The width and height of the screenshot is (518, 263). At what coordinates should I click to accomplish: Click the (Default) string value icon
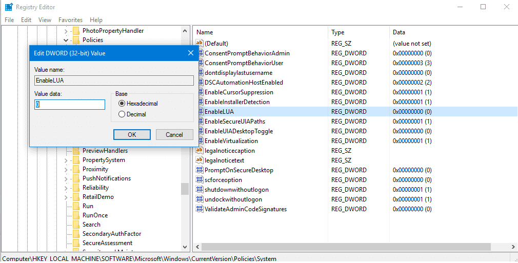(x=200, y=43)
